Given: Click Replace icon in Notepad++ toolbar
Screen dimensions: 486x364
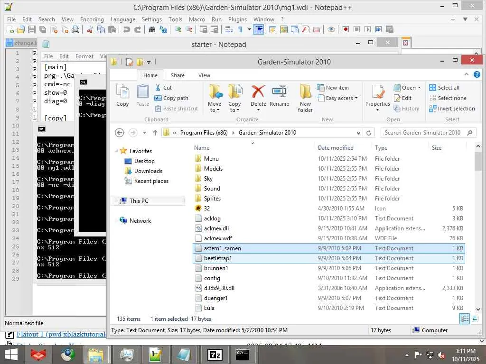Looking at the screenshot, I should [x=163, y=29].
